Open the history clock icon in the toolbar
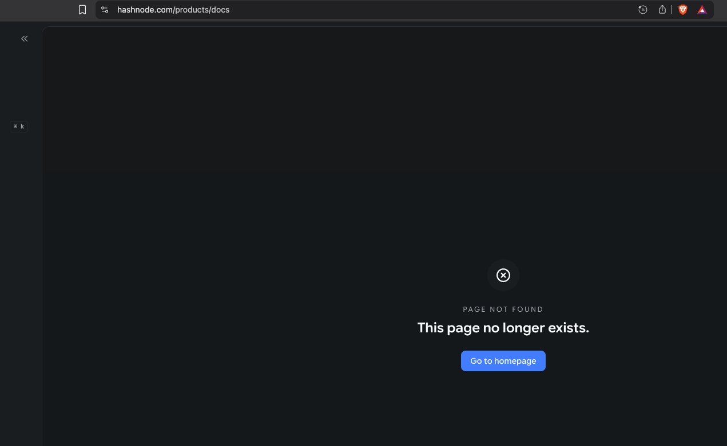 tap(643, 10)
